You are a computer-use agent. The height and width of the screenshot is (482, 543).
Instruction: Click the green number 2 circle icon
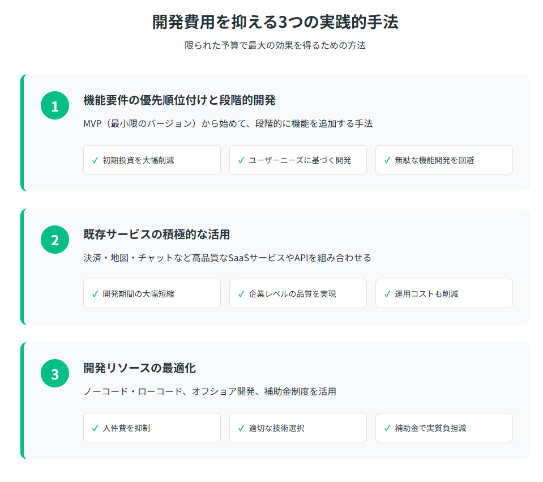(55, 240)
